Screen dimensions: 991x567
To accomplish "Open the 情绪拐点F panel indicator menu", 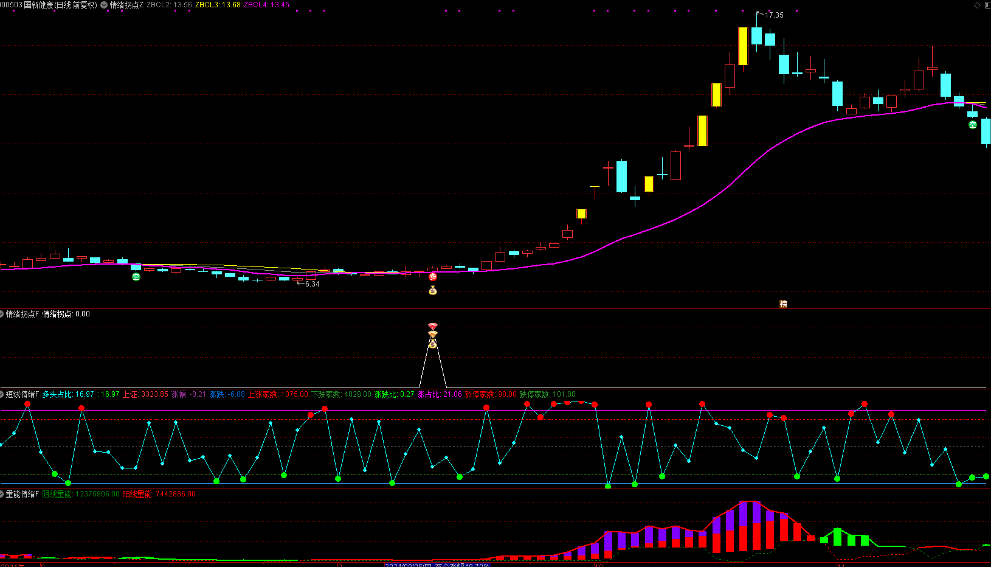I will point(2,315).
